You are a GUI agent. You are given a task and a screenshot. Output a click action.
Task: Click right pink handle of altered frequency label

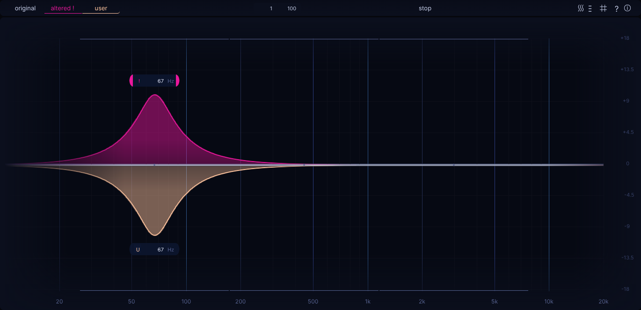tap(177, 81)
